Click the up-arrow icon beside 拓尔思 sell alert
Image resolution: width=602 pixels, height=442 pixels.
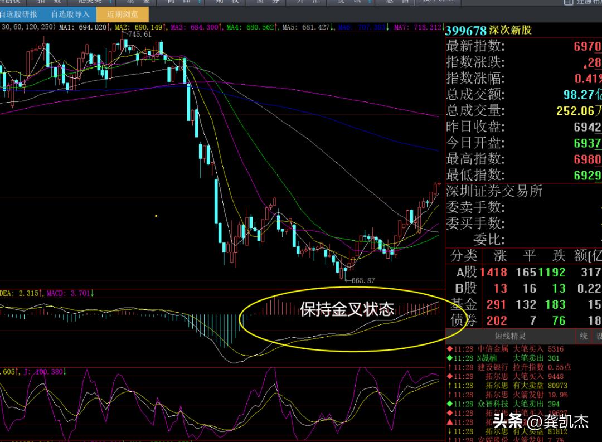click(x=449, y=386)
